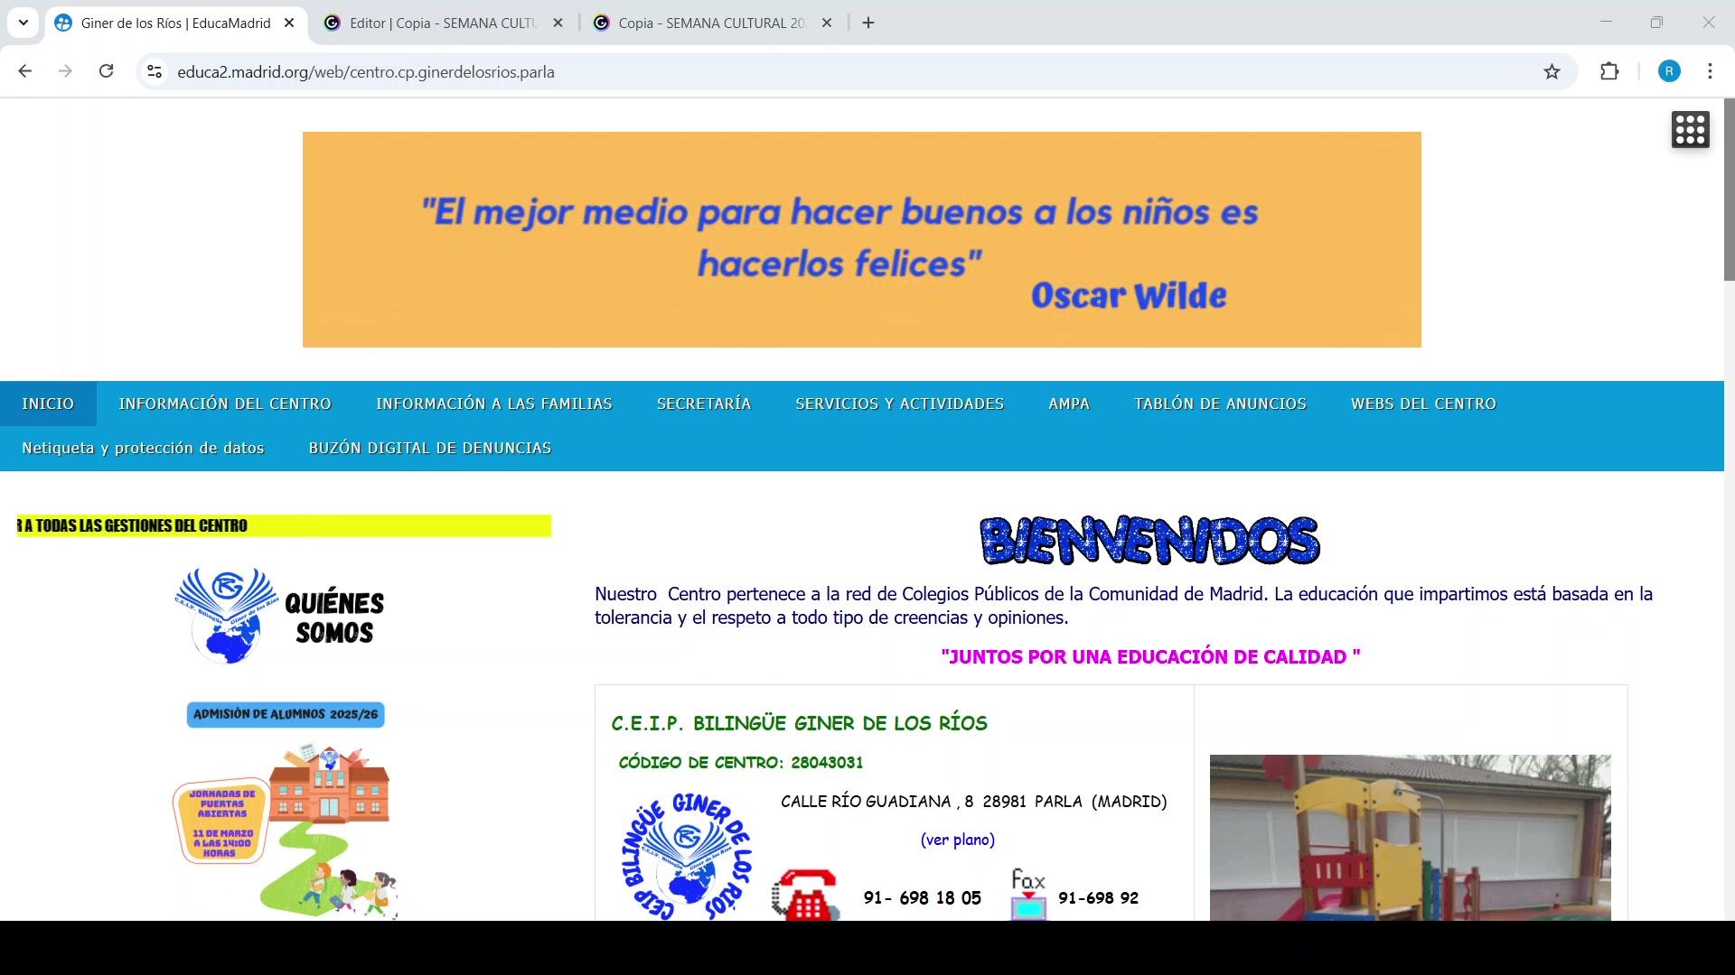View site information icon in the address bar
The width and height of the screenshot is (1735, 975).
click(155, 72)
